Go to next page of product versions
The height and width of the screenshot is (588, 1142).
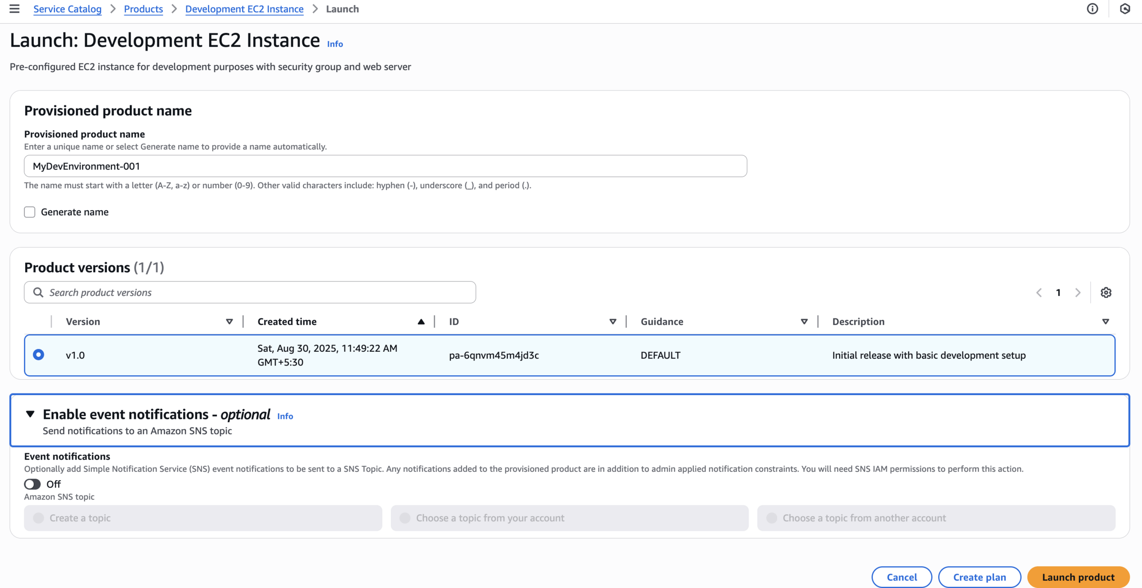pos(1078,292)
